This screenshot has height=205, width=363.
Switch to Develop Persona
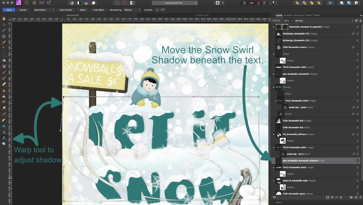pyautogui.click(x=34, y=3)
